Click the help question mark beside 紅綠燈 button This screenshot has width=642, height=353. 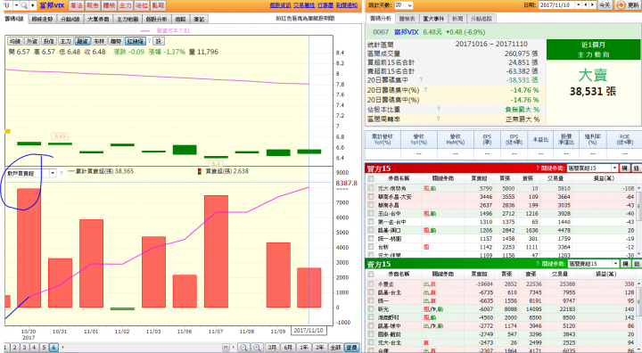(x=150, y=41)
